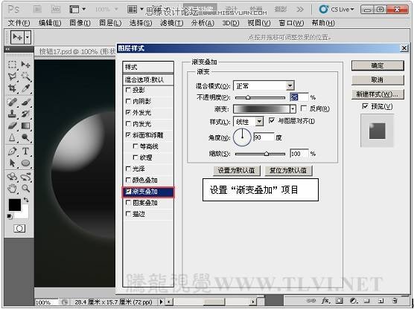Open the 帮助(H) menu
Viewport: 414px width, 309px height.
(323, 23)
